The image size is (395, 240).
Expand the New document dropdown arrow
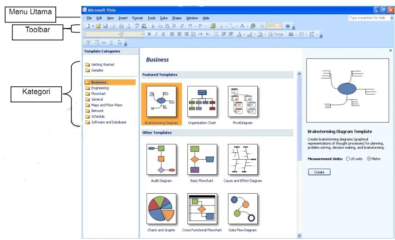click(x=93, y=26)
